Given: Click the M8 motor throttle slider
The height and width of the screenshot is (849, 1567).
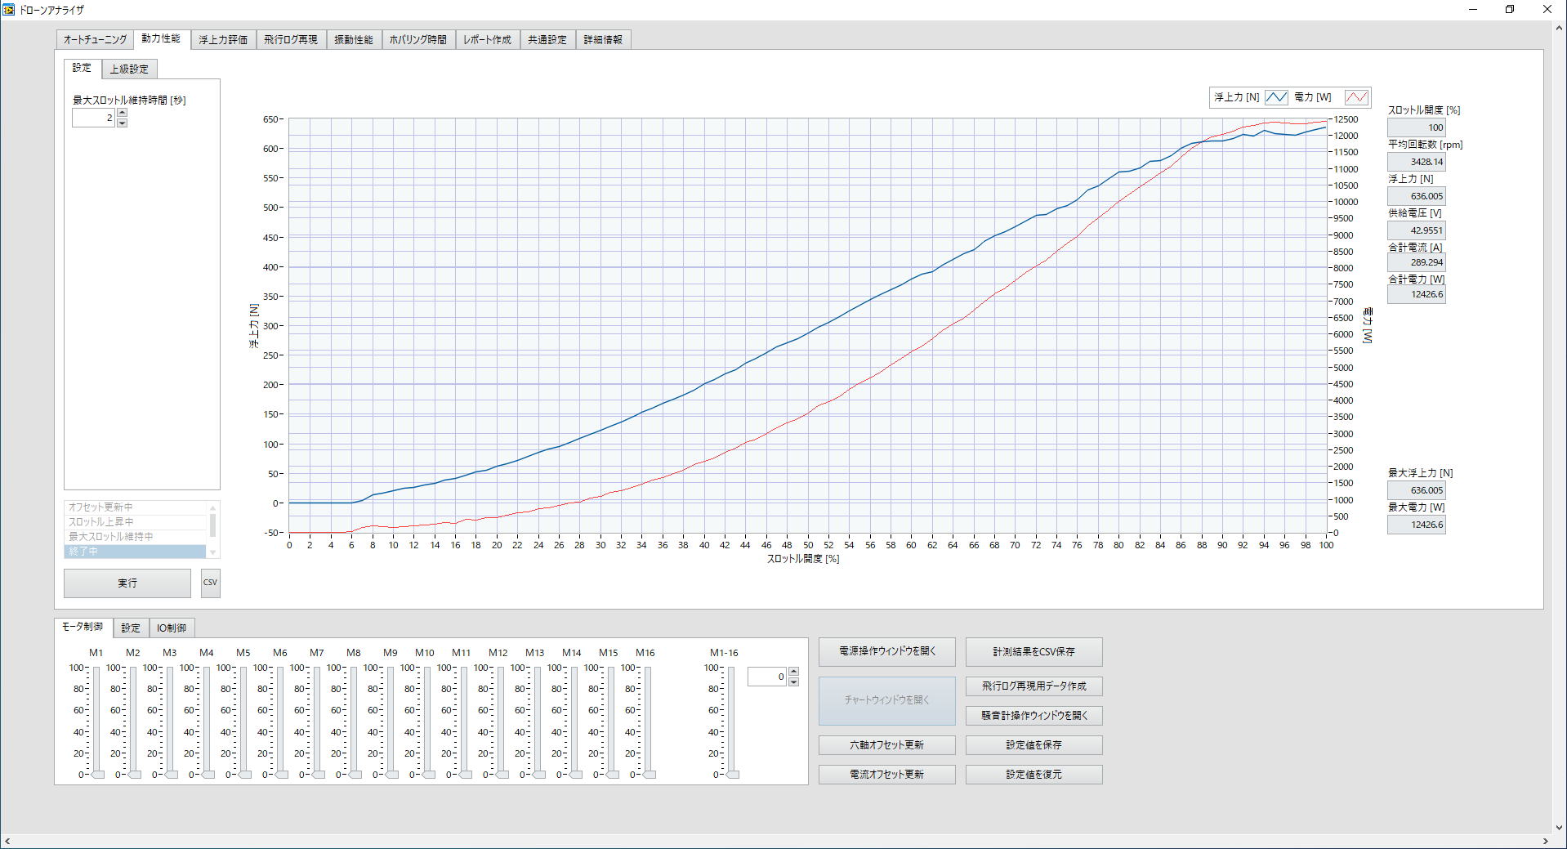Looking at the screenshot, I should pos(355,721).
